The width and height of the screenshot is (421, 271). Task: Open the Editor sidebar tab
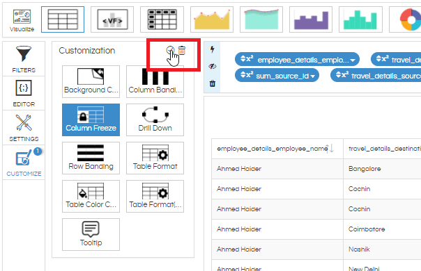pos(24,93)
